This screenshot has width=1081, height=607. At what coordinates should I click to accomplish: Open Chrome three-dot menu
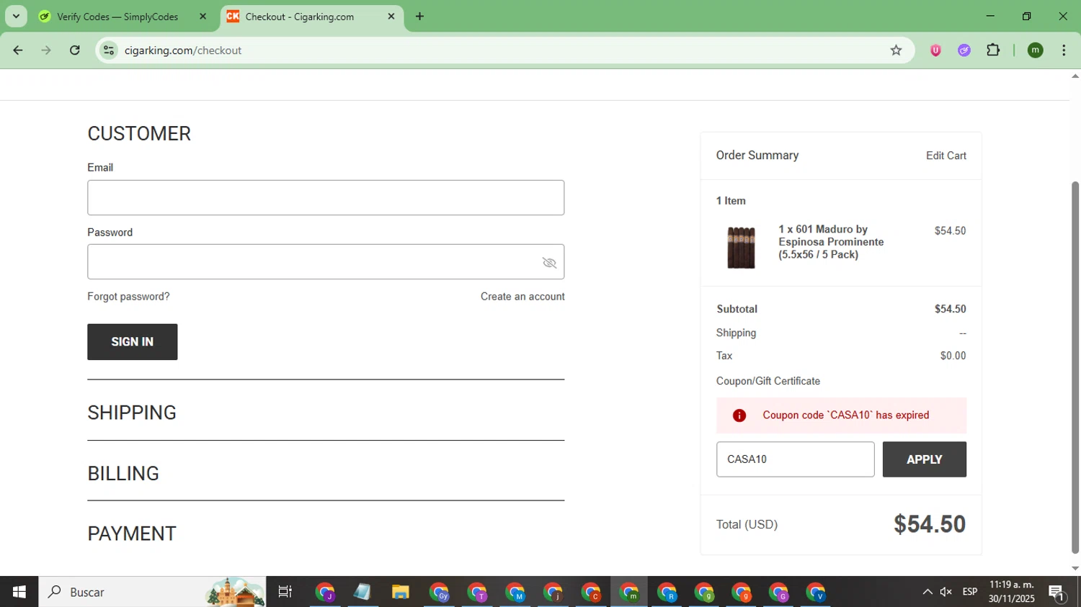pos(1064,50)
